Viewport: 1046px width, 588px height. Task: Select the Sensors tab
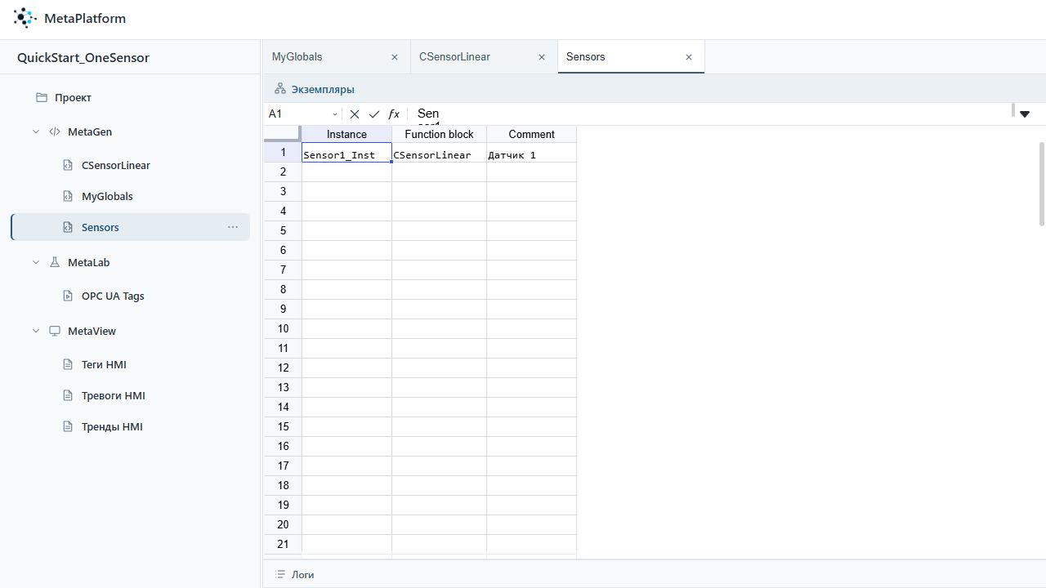(x=631, y=57)
